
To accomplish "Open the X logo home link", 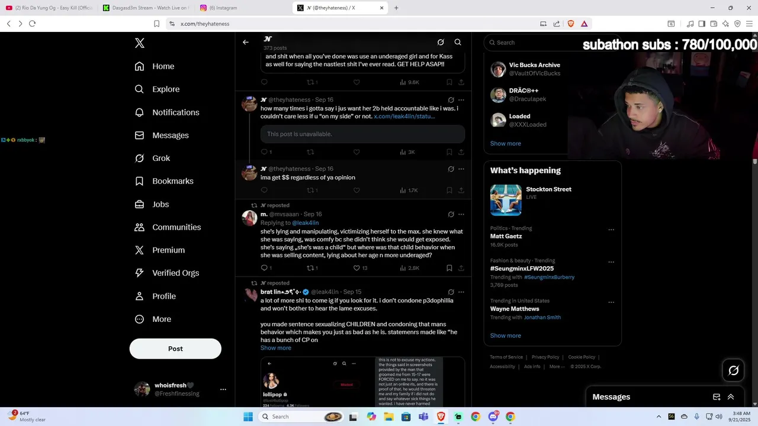I will (140, 43).
